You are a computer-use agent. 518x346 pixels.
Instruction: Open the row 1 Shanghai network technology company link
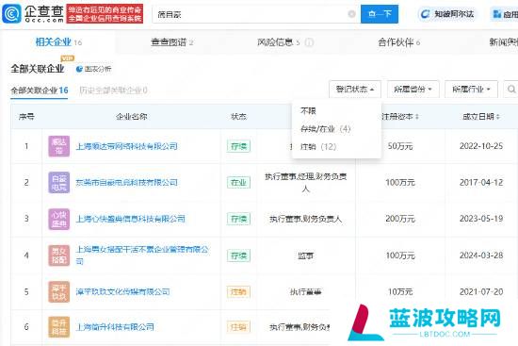tap(127, 146)
